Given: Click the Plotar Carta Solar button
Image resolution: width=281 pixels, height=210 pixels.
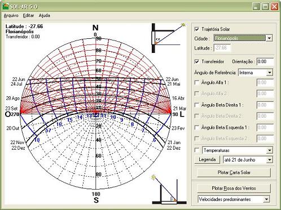Looking at the screenshot, I should point(234,172).
